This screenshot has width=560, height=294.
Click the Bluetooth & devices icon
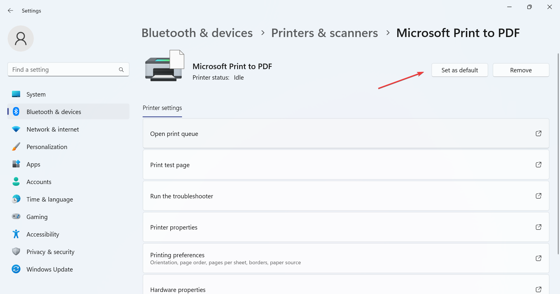pyautogui.click(x=16, y=111)
